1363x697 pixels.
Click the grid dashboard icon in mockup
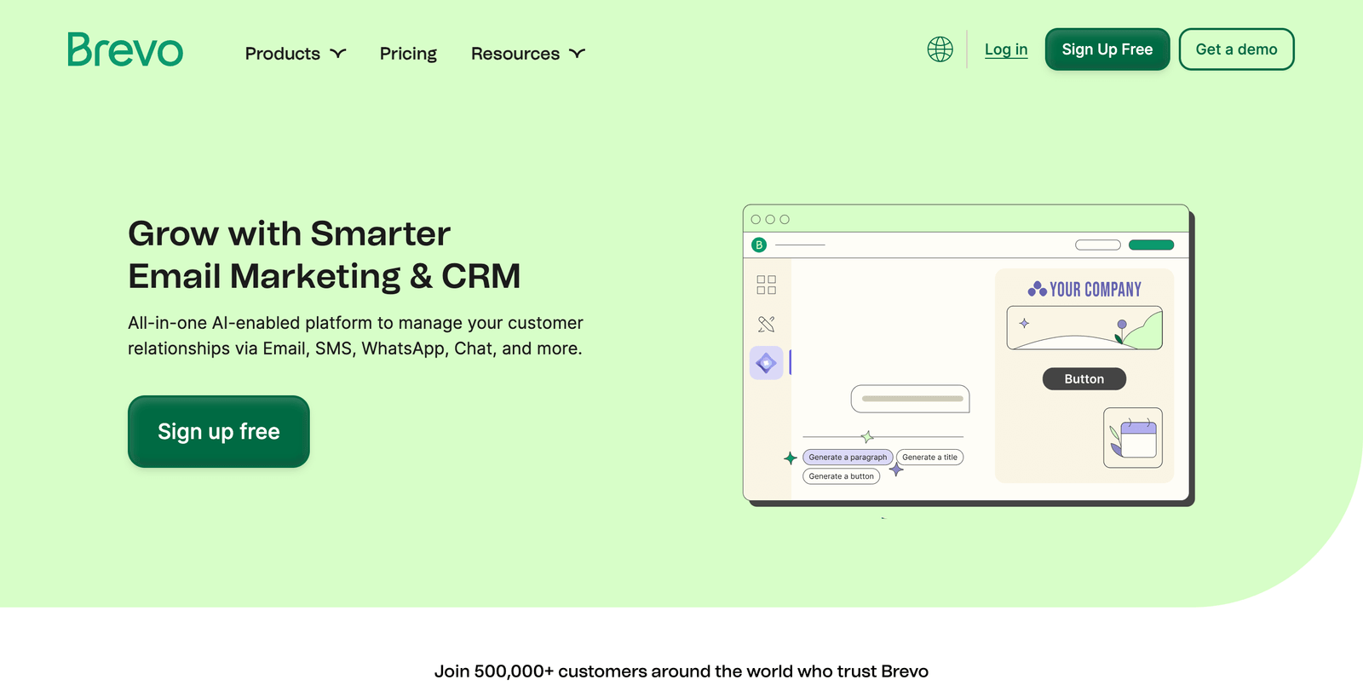click(766, 285)
